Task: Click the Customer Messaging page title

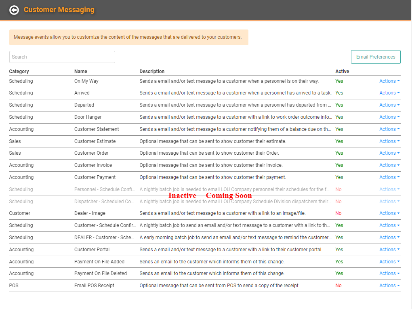Action: pyautogui.click(x=59, y=10)
